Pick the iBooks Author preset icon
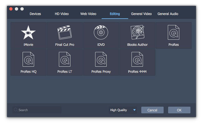 point(137,32)
